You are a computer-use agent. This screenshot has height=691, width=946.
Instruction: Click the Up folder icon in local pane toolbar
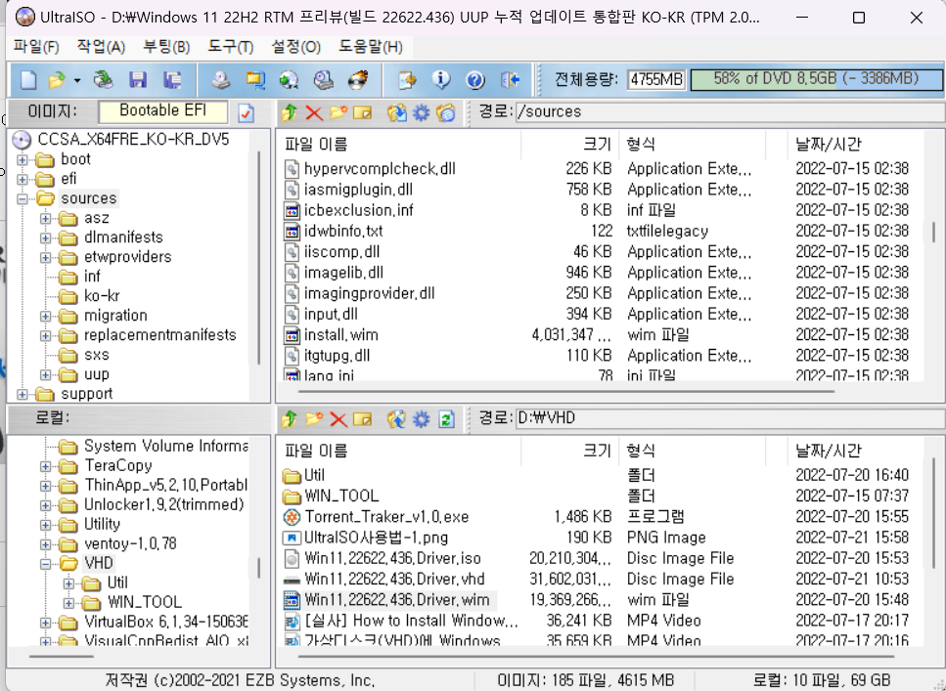pyautogui.click(x=290, y=419)
